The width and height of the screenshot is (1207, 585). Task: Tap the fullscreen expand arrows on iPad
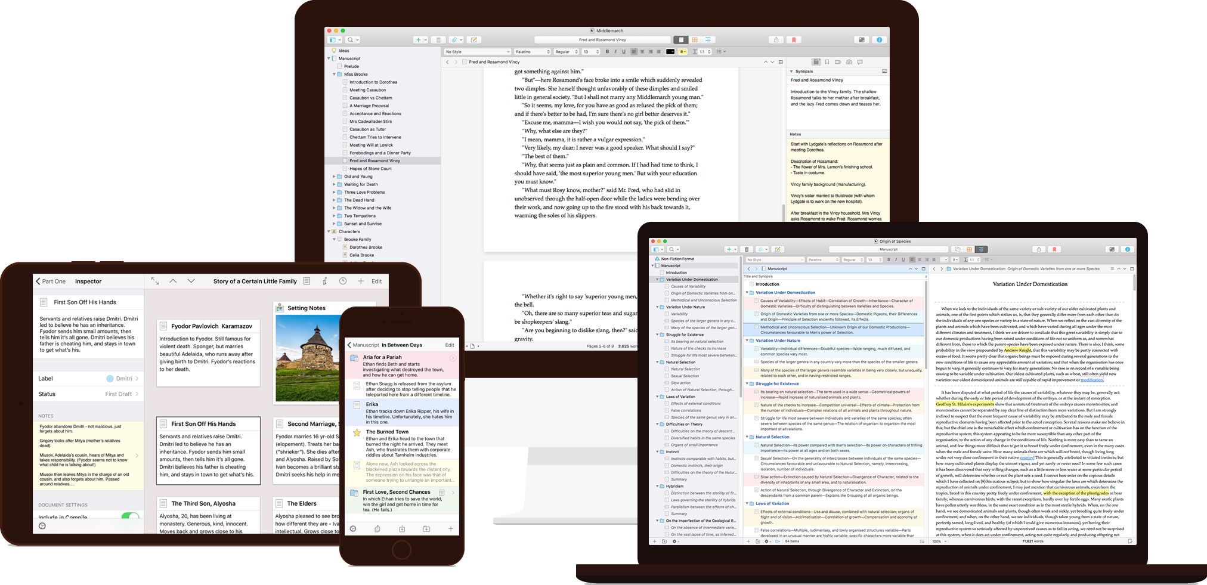[154, 281]
